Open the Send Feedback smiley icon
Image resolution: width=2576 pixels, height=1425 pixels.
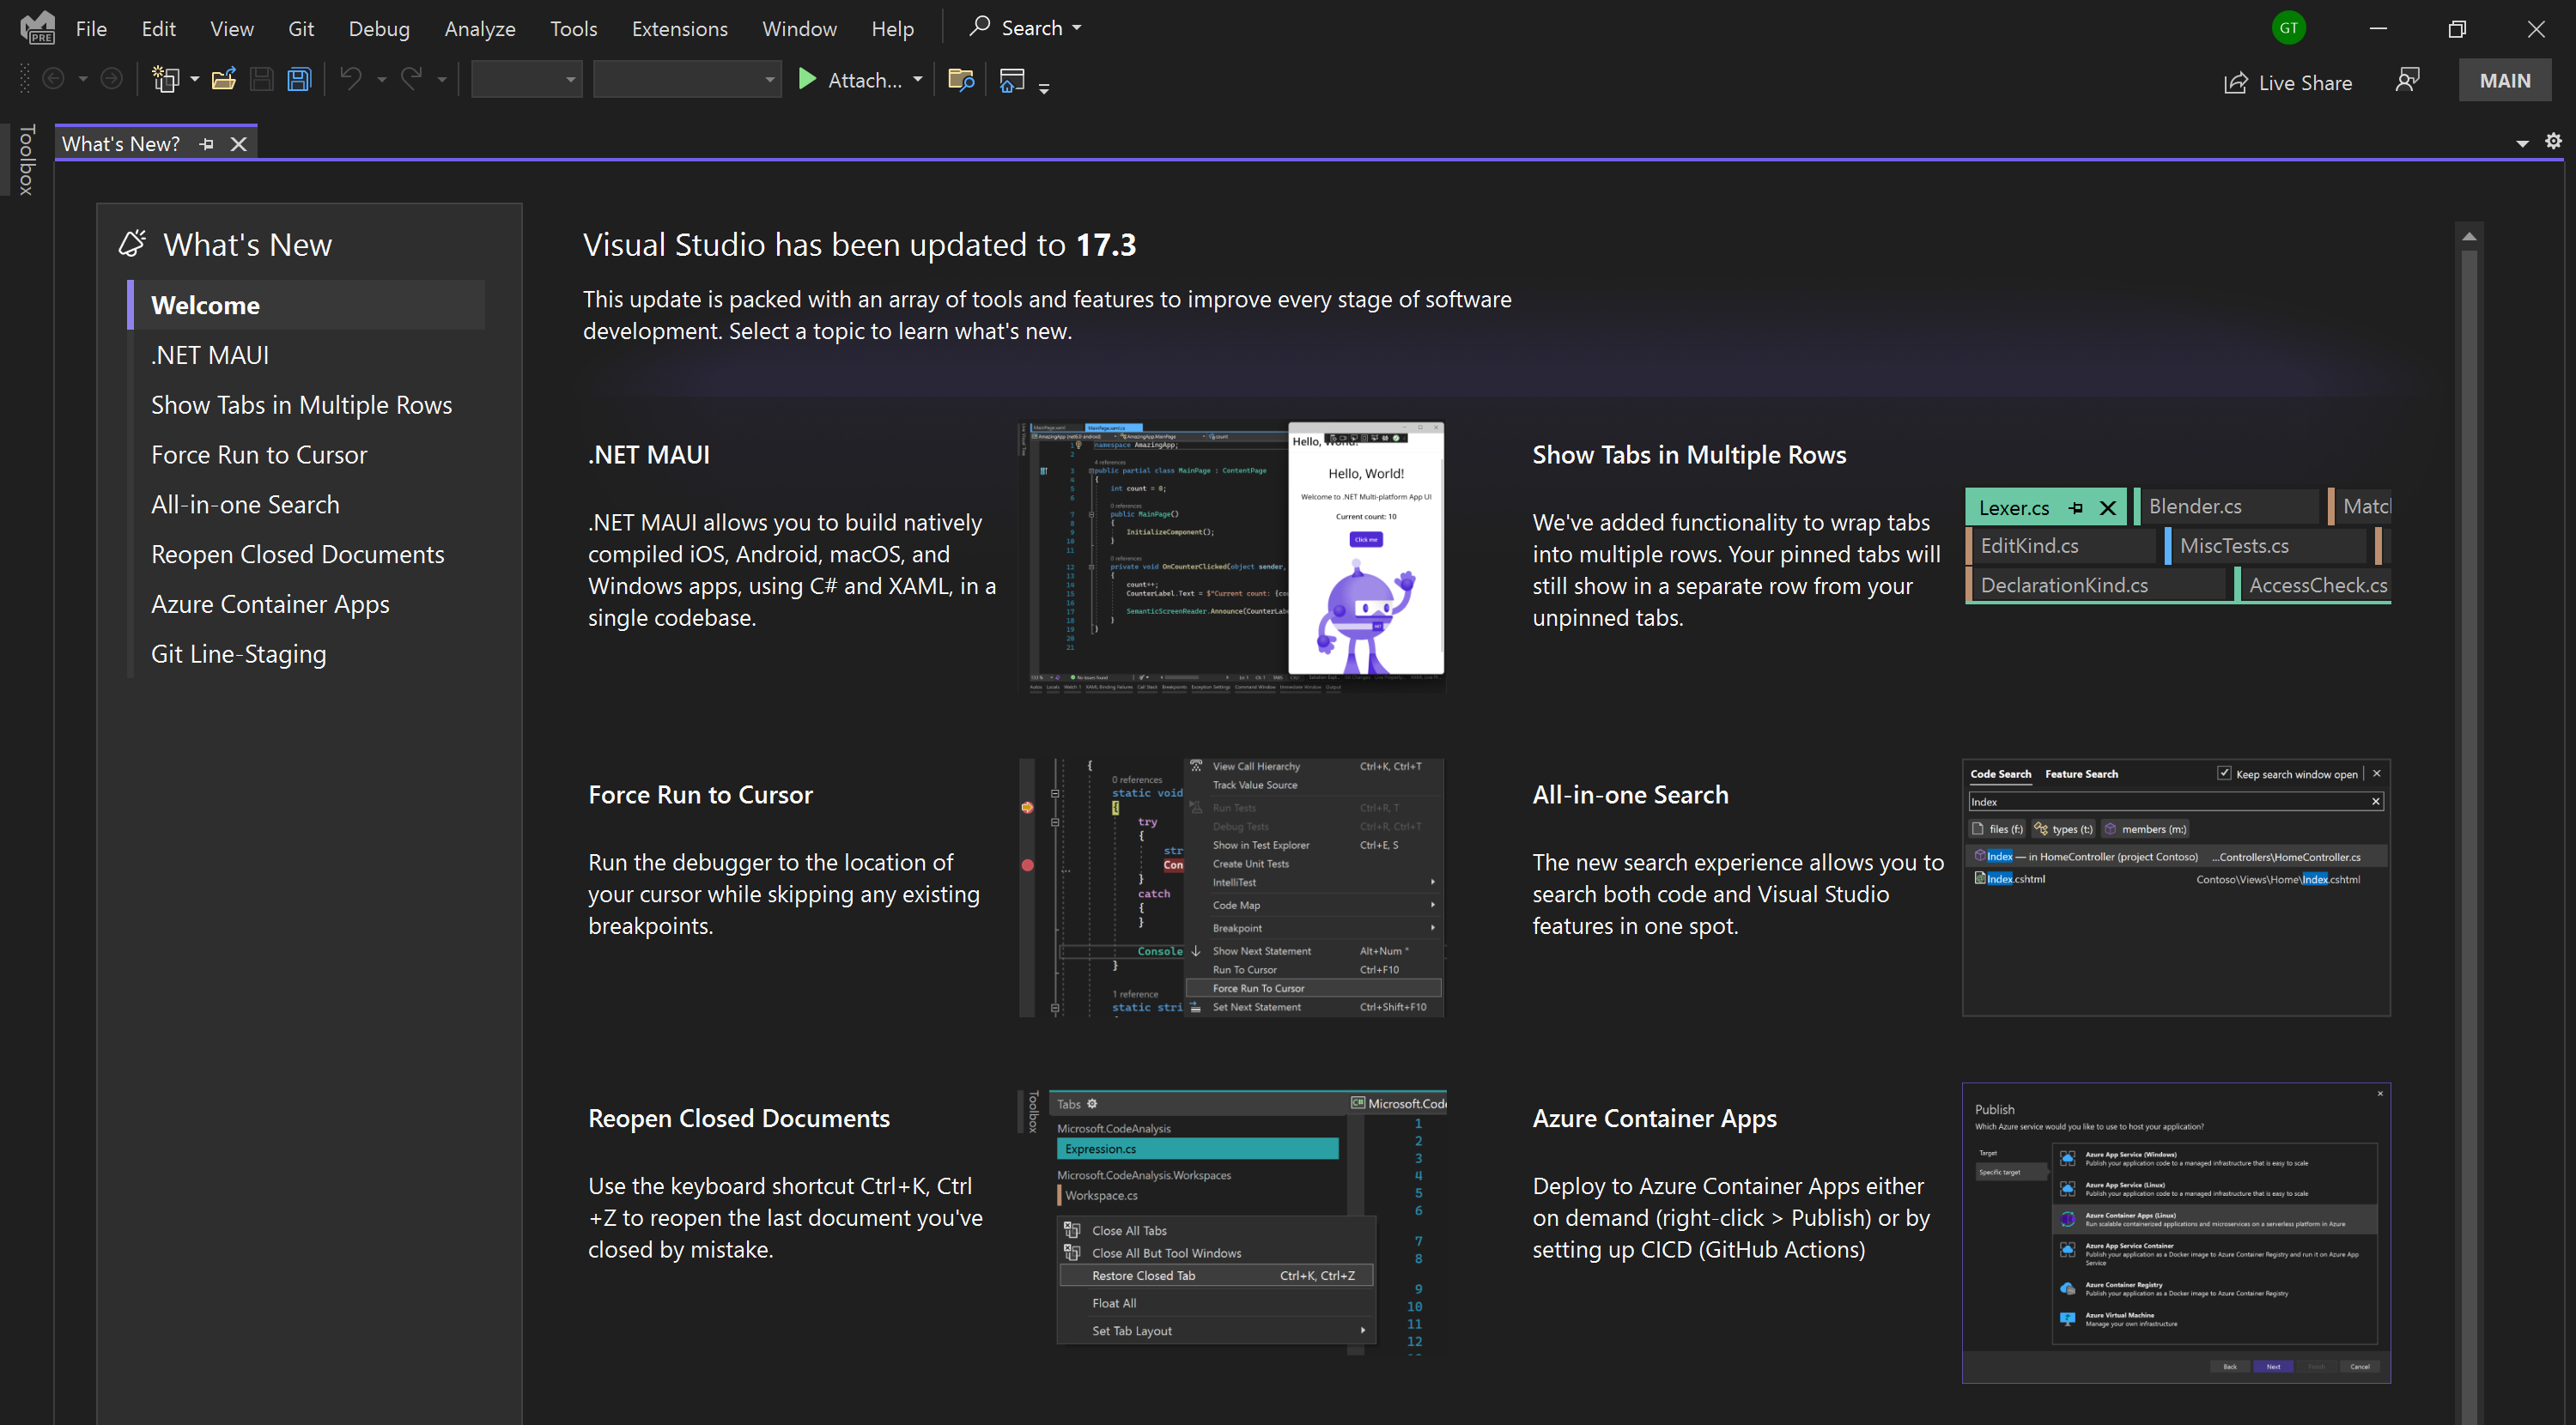pos(2408,80)
